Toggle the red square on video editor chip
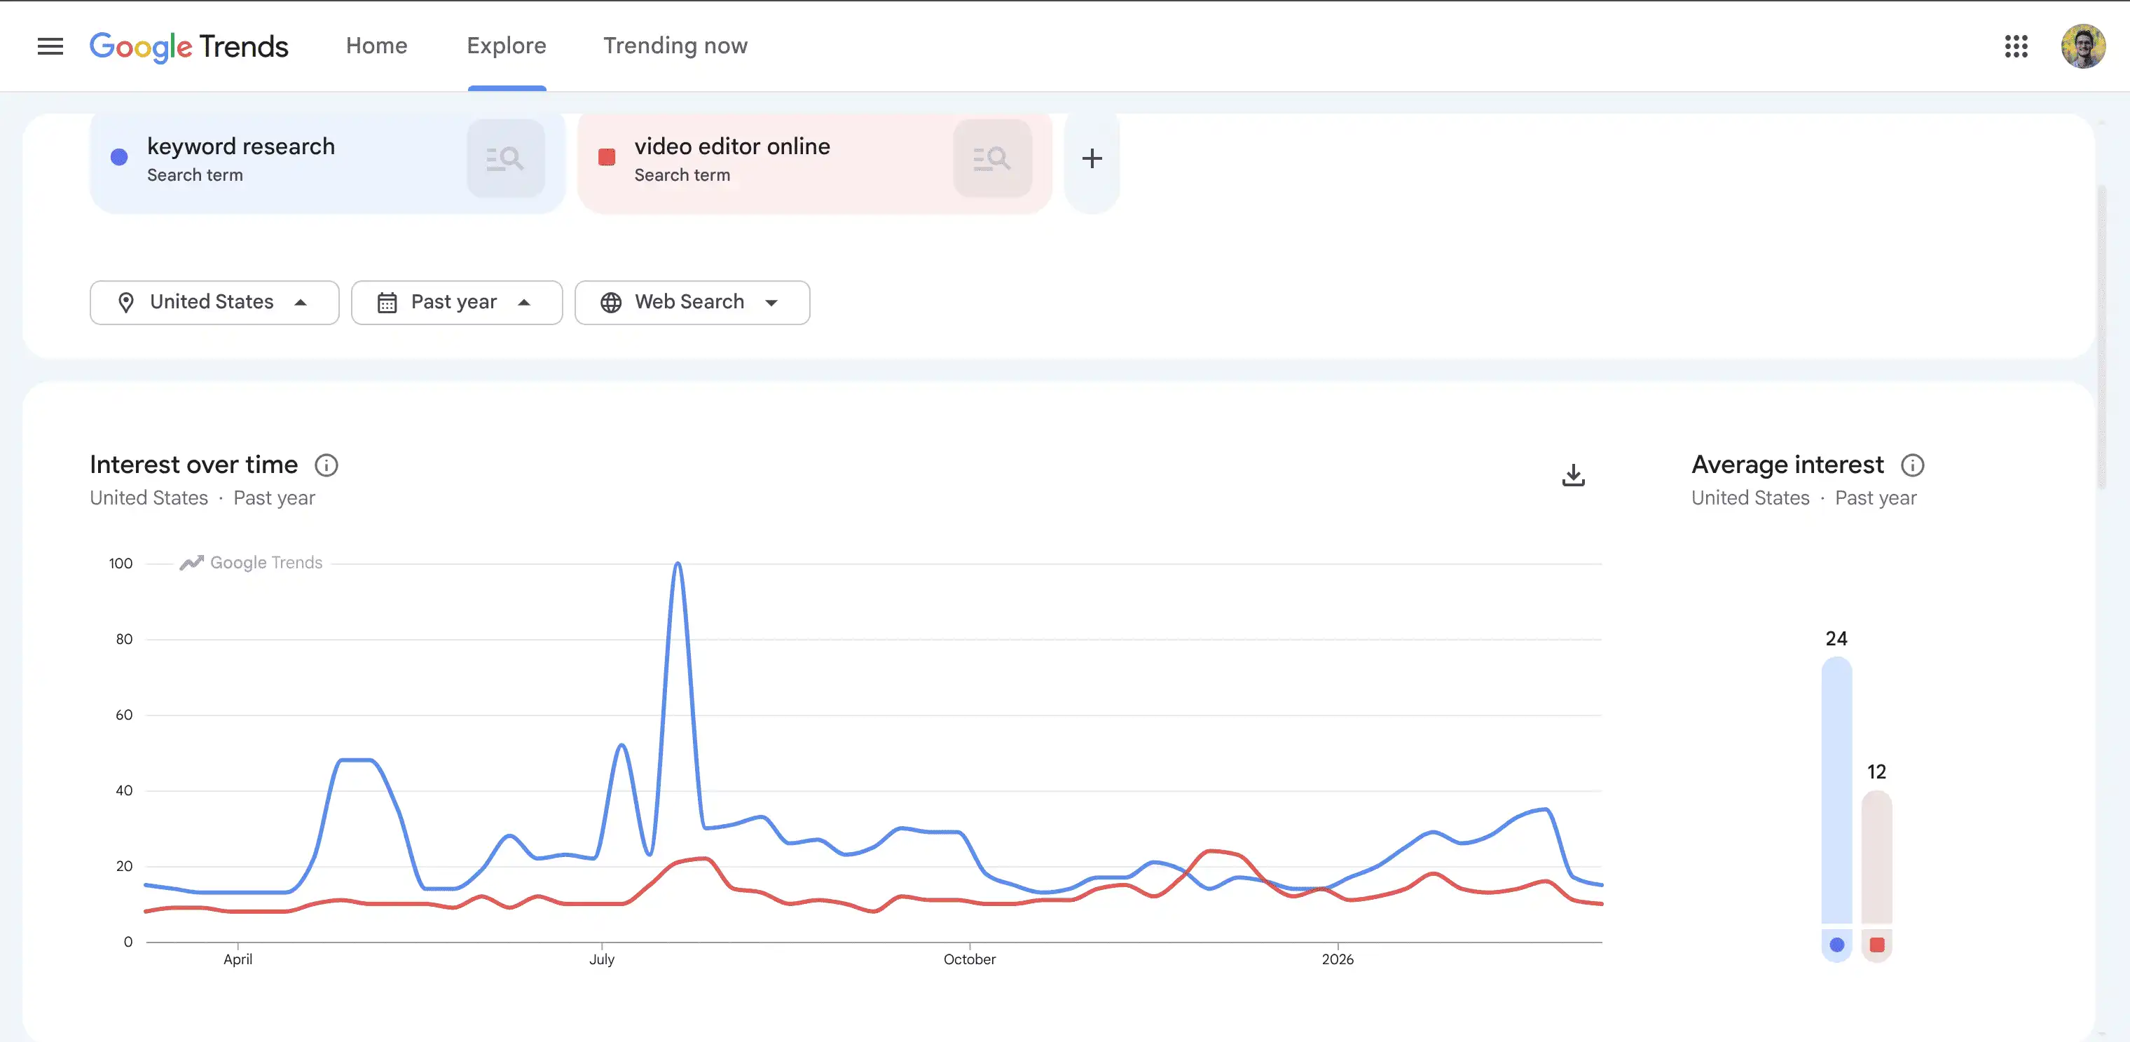This screenshot has height=1042, width=2130. click(607, 156)
